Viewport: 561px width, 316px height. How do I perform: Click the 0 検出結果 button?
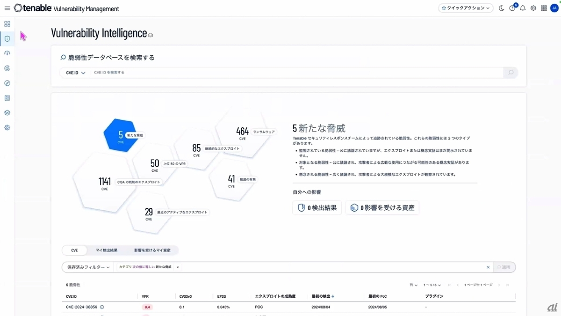317,208
